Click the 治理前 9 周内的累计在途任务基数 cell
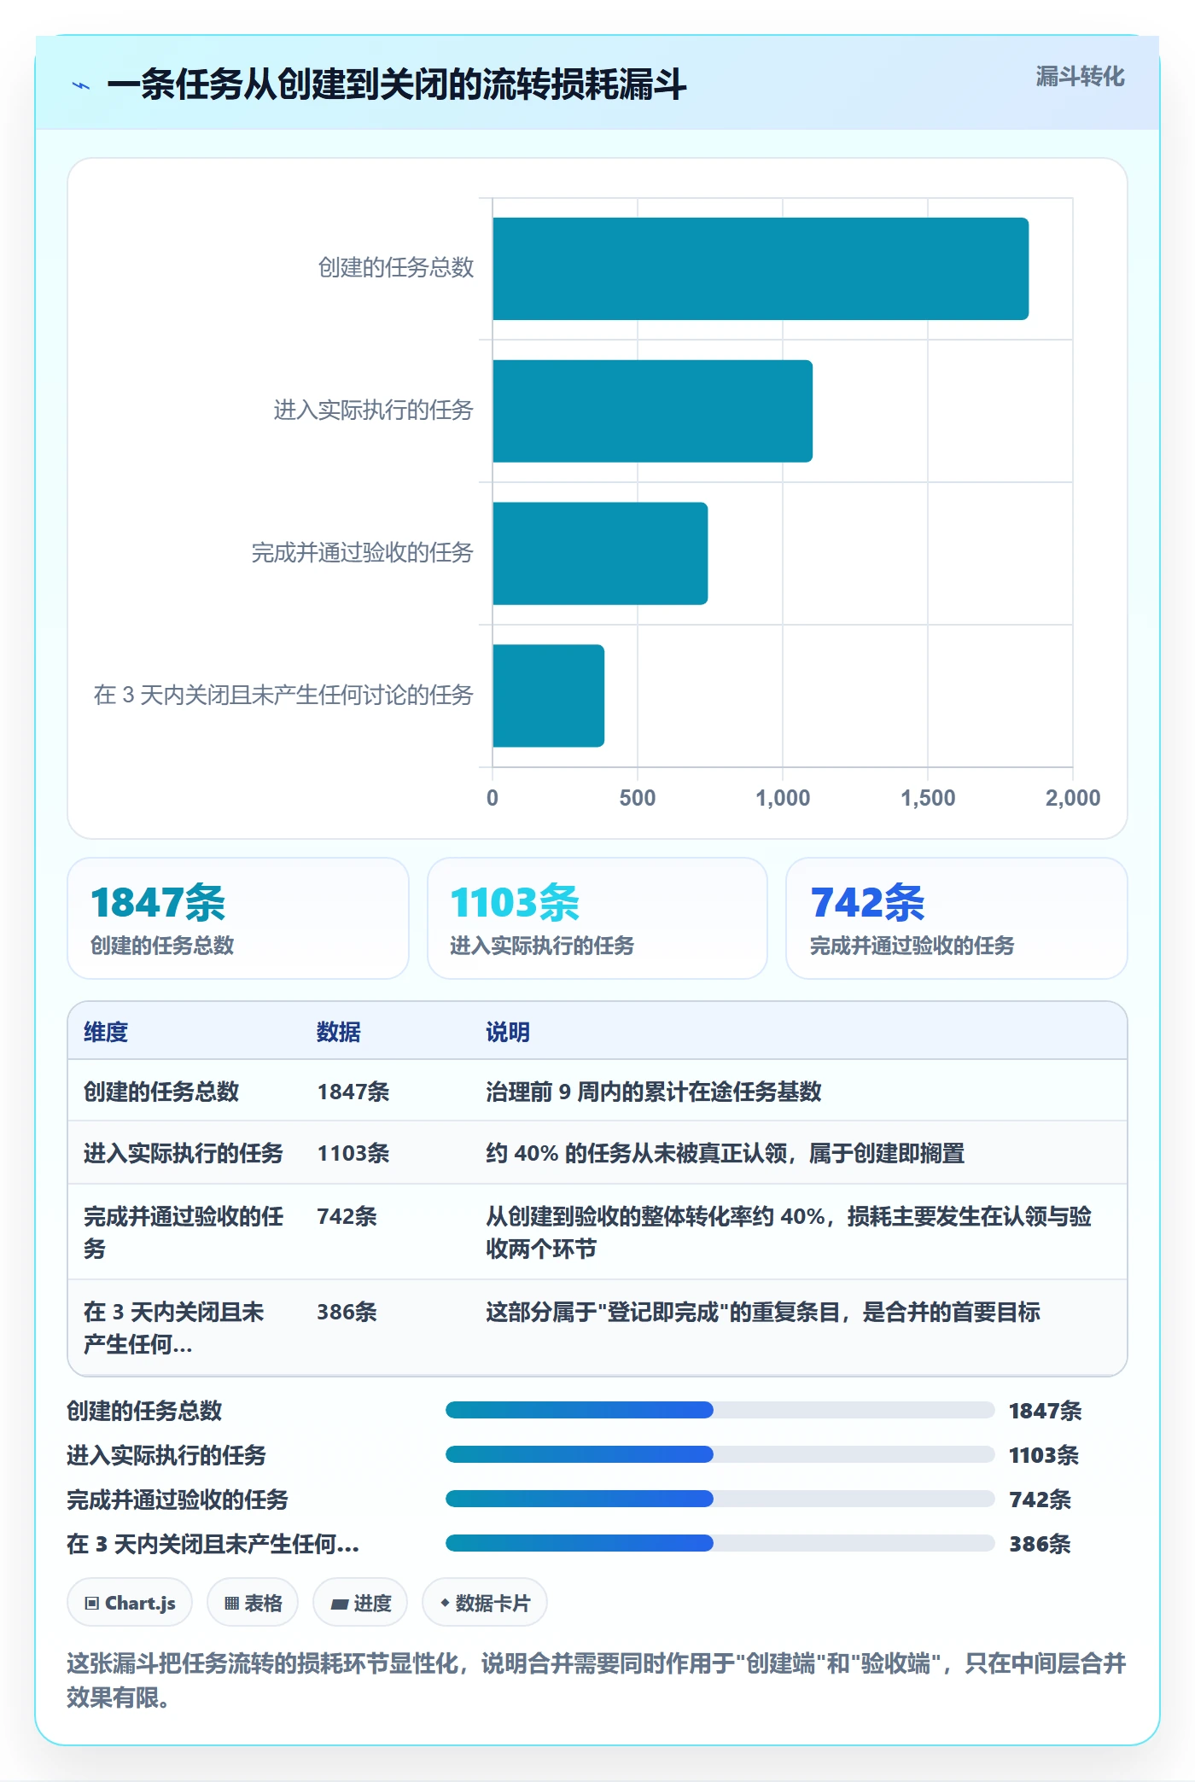 (x=654, y=1092)
